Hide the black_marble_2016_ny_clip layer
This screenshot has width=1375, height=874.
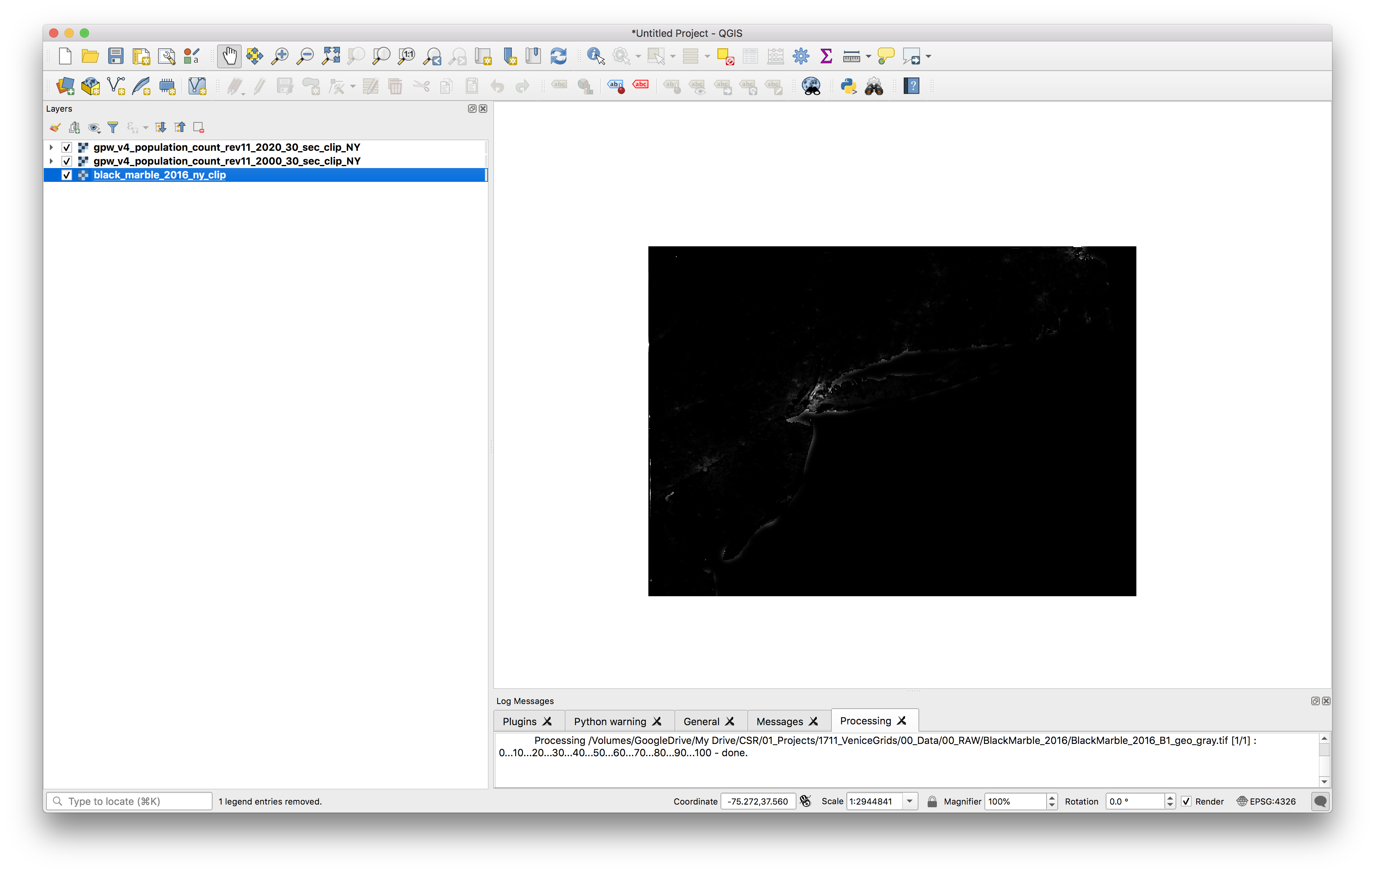coord(67,175)
